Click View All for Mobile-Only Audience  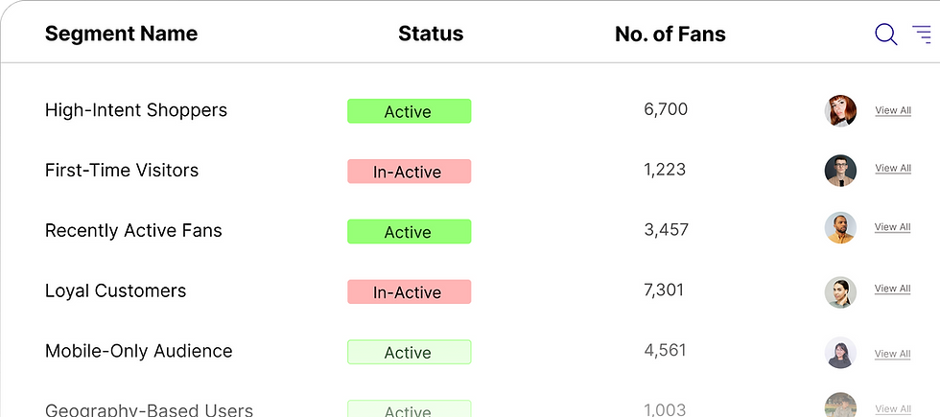click(x=892, y=354)
